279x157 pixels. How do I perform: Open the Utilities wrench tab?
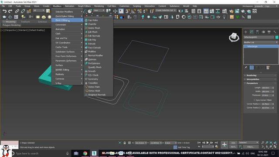275,32
